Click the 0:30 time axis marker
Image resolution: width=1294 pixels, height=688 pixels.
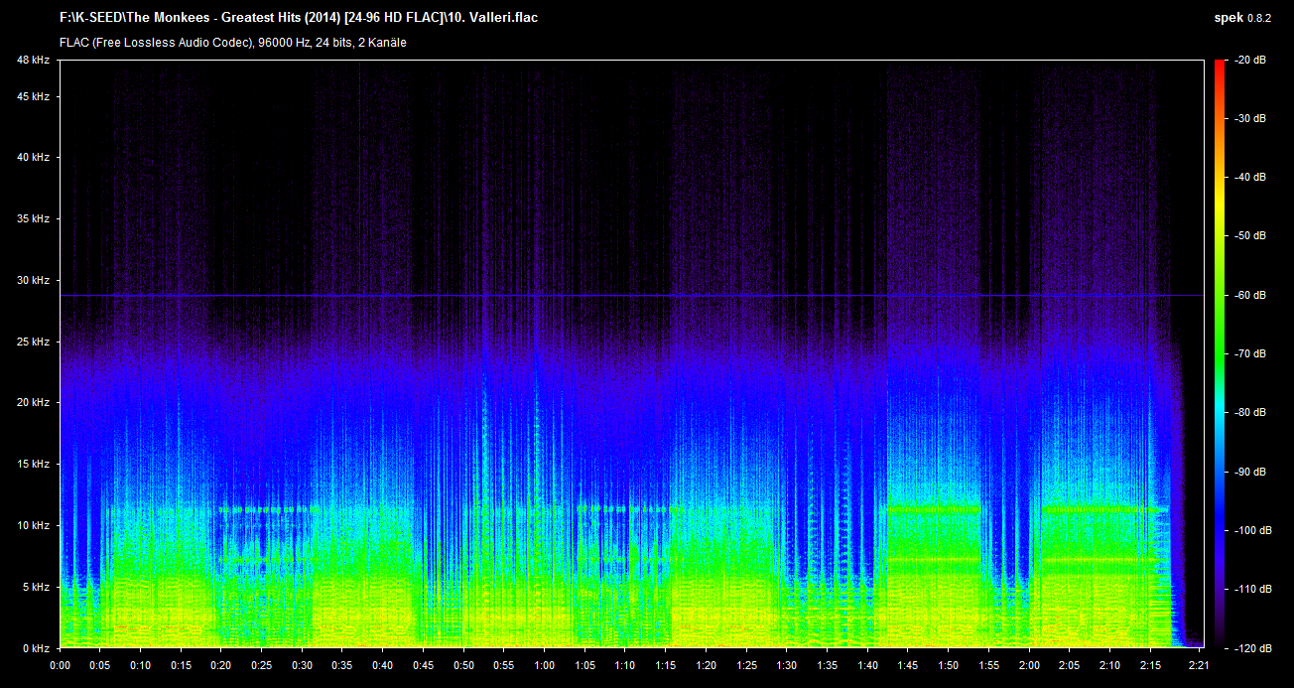point(302,665)
